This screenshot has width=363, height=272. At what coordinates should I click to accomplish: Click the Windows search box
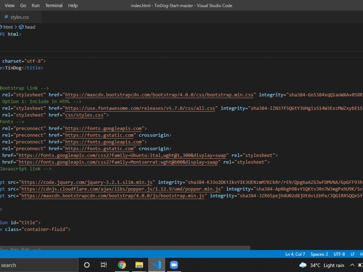coord(39,265)
